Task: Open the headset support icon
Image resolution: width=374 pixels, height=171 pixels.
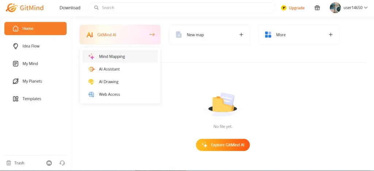Action: coord(62,163)
